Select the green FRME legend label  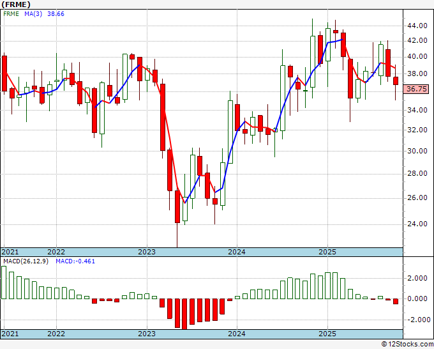(x=11, y=14)
